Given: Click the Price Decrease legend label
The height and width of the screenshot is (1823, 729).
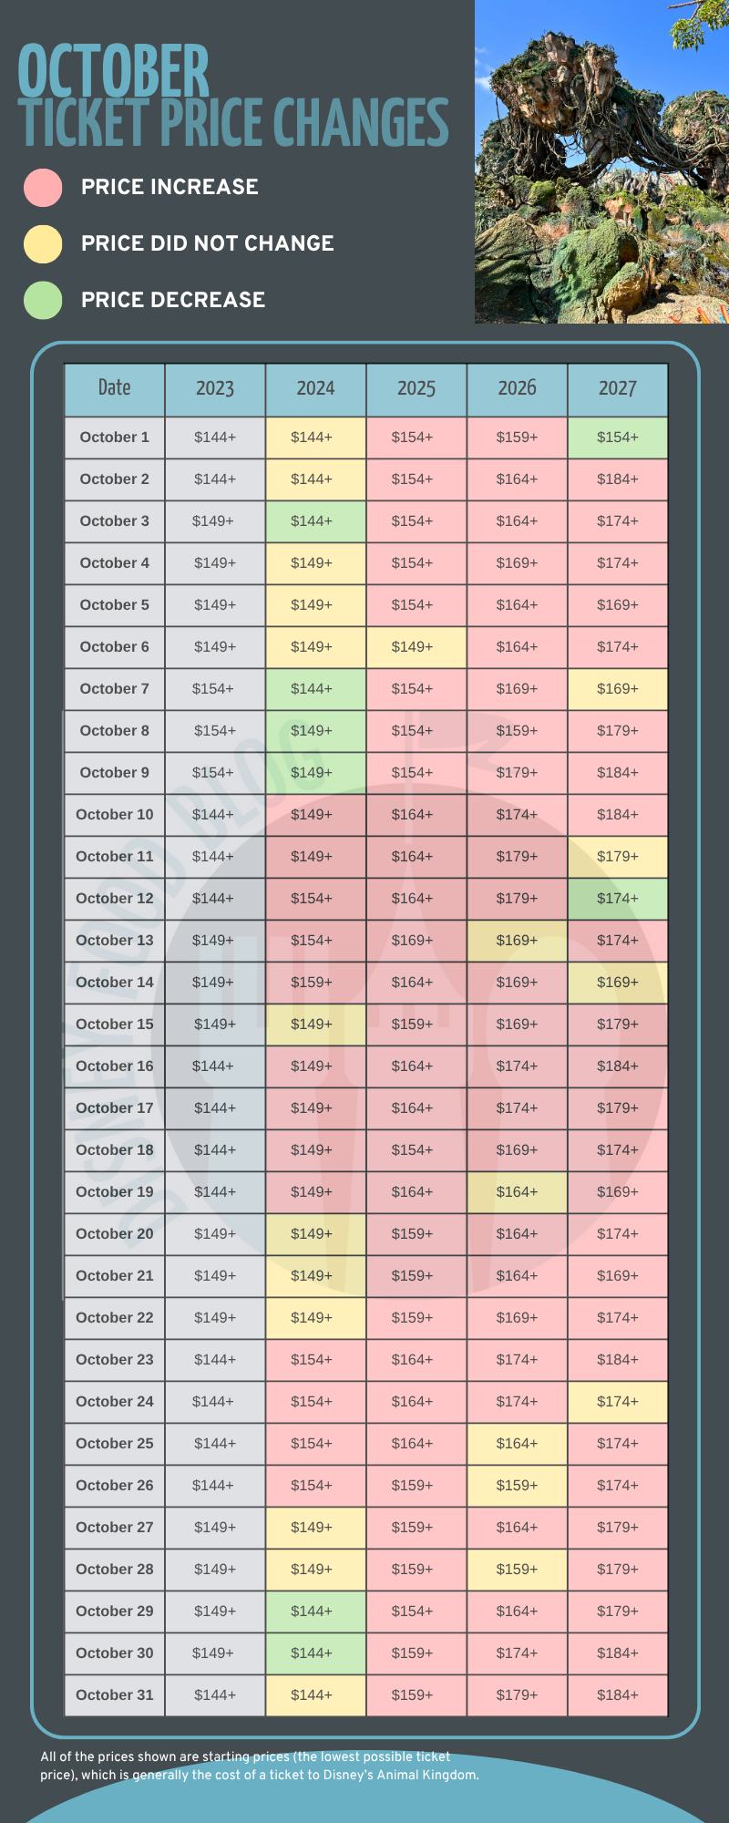Looking at the screenshot, I should 173,300.
